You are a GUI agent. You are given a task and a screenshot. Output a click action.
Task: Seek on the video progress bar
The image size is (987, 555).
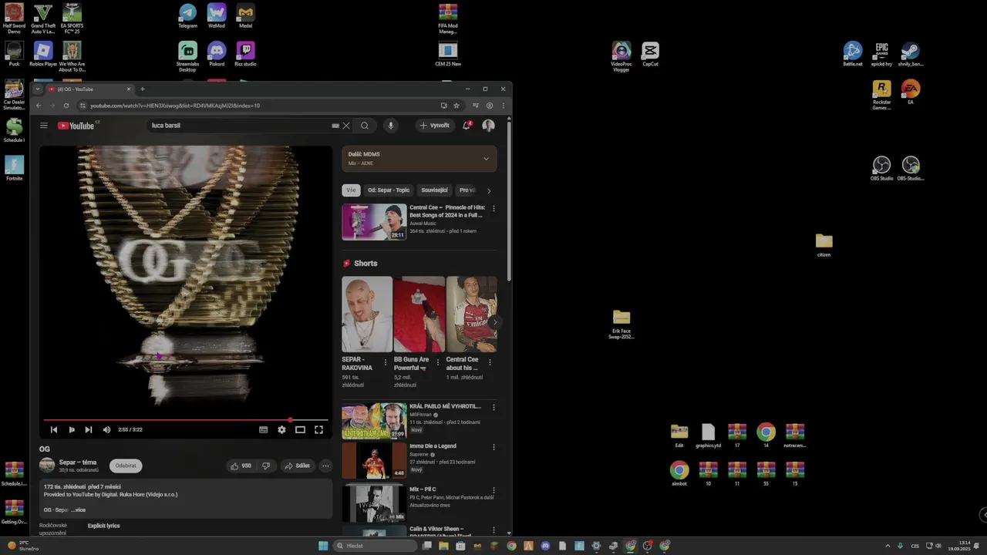pos(185,420)
